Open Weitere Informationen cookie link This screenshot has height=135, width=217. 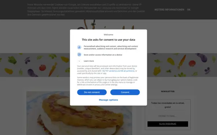pyautogui.click(x=169, y=10)
